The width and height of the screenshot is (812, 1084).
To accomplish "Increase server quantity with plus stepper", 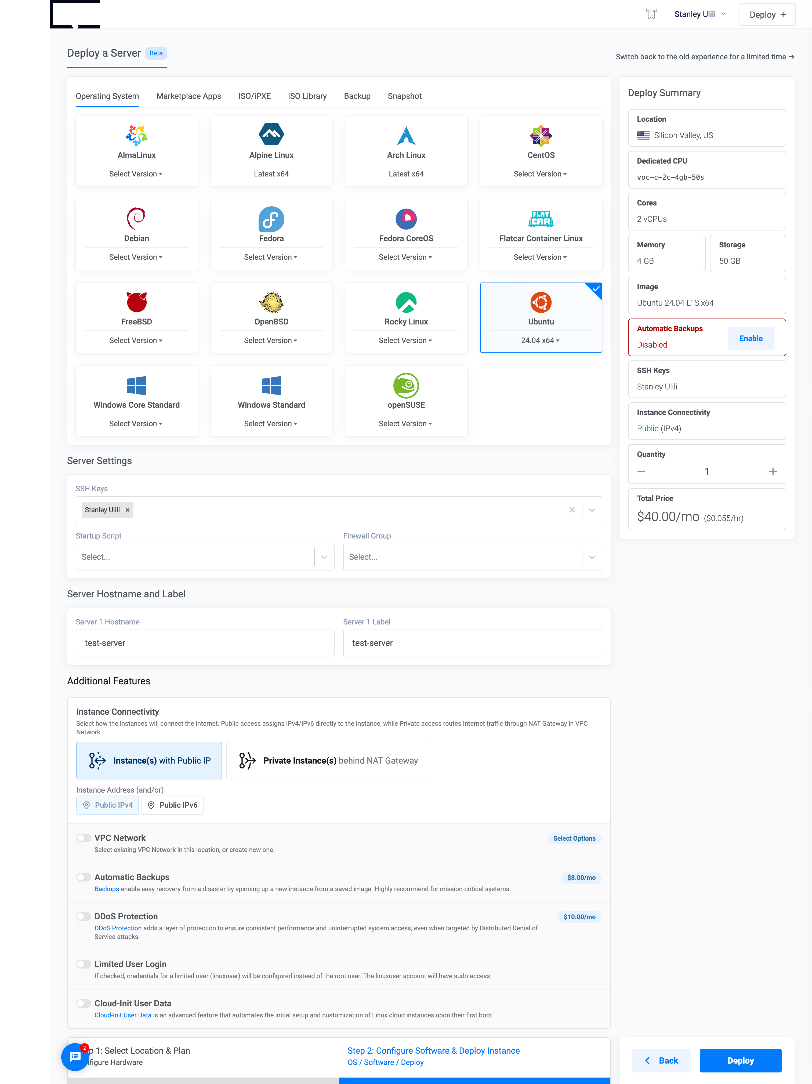I will (772, 471).
